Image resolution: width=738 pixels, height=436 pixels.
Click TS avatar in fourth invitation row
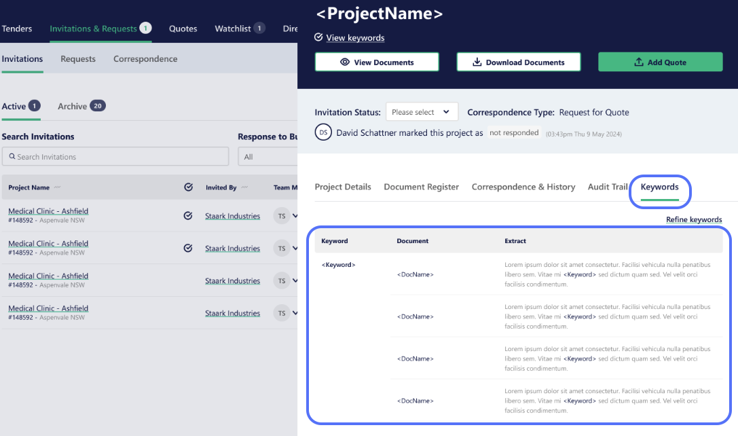282,314
